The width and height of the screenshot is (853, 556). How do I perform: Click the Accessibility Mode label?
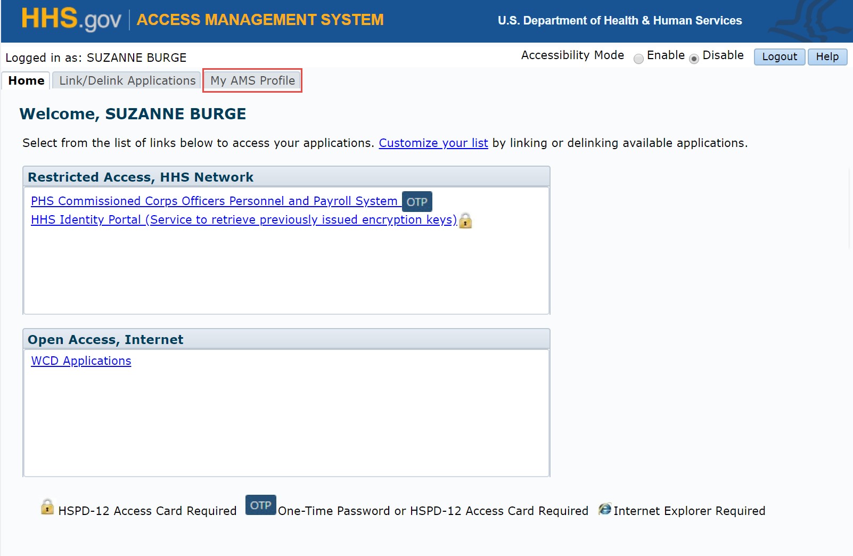(572, 55)
